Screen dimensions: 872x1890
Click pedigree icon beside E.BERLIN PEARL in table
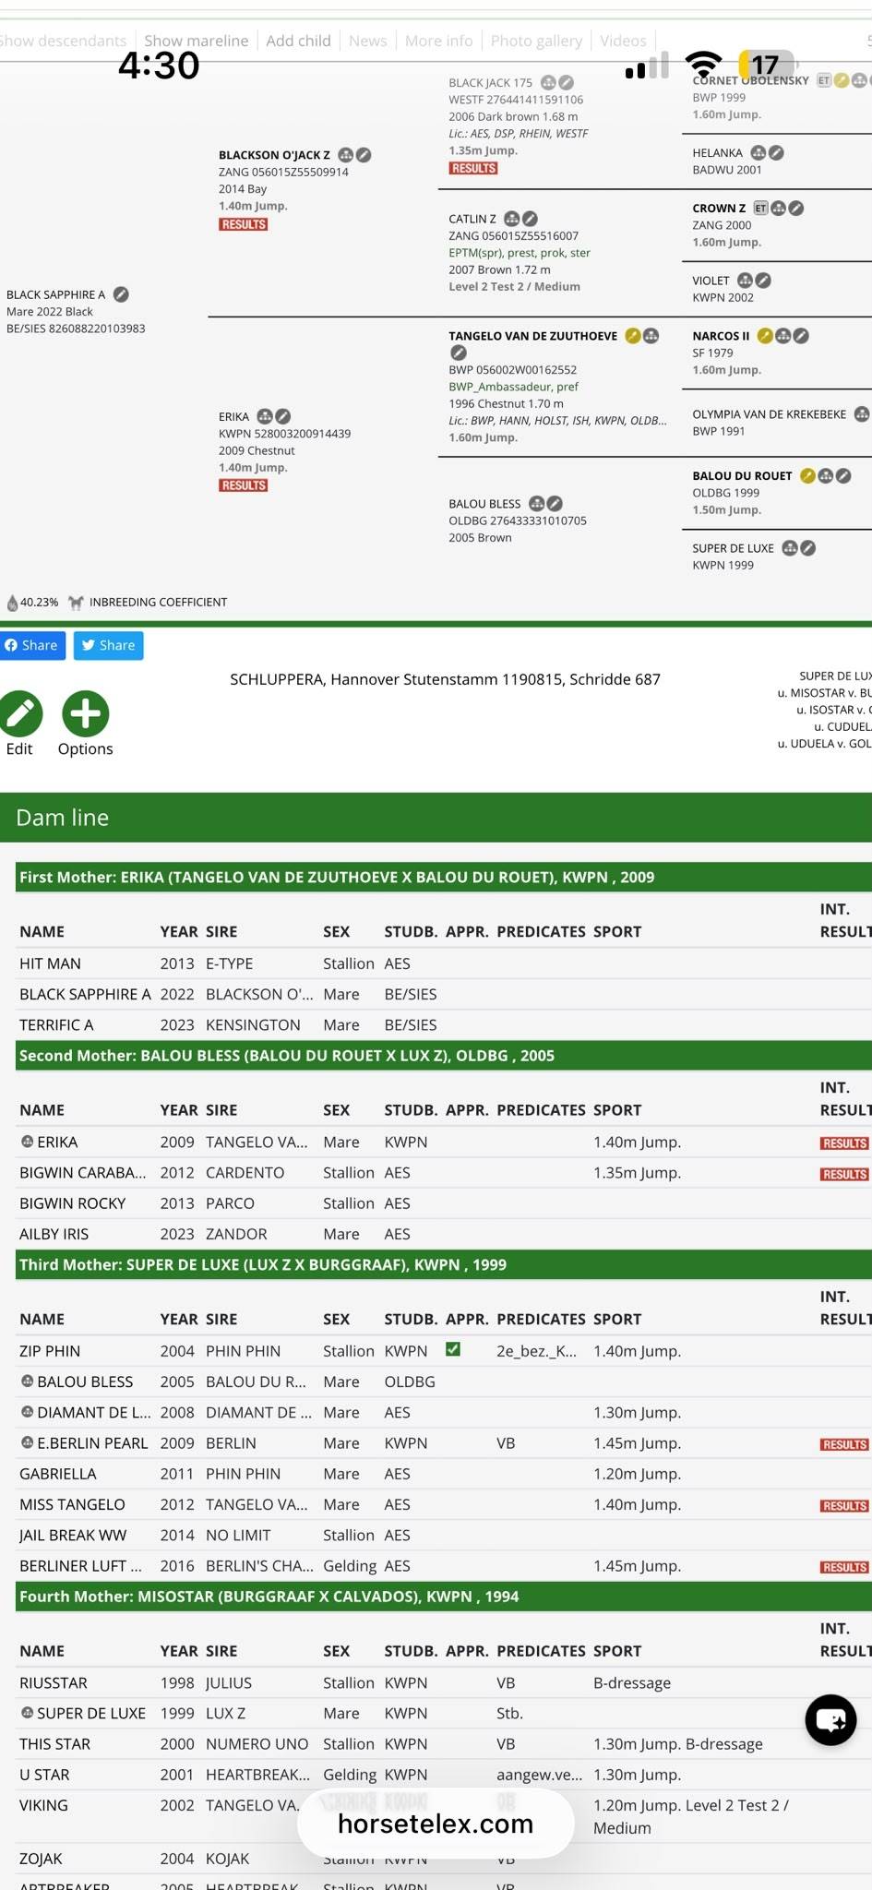coord(27,1441)
